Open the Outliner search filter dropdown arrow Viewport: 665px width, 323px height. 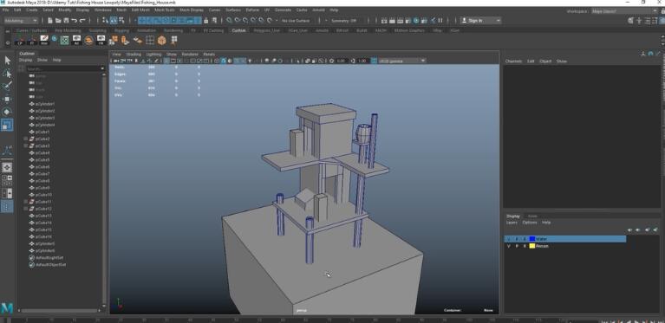pos(102,68)
